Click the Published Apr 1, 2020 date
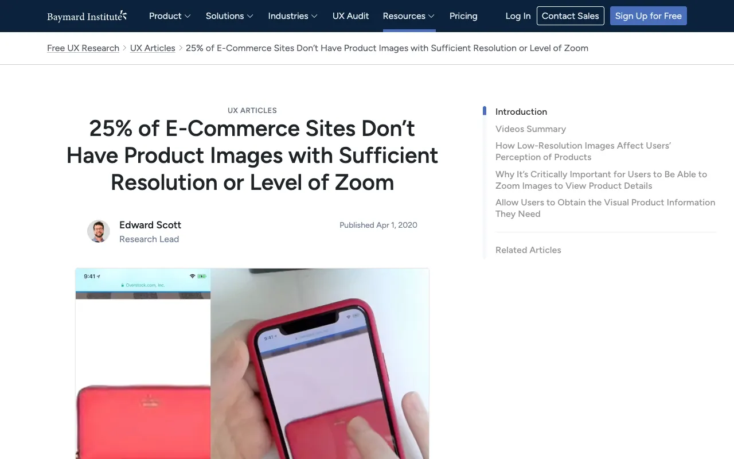The image size is (734, 459). point(378,225)
